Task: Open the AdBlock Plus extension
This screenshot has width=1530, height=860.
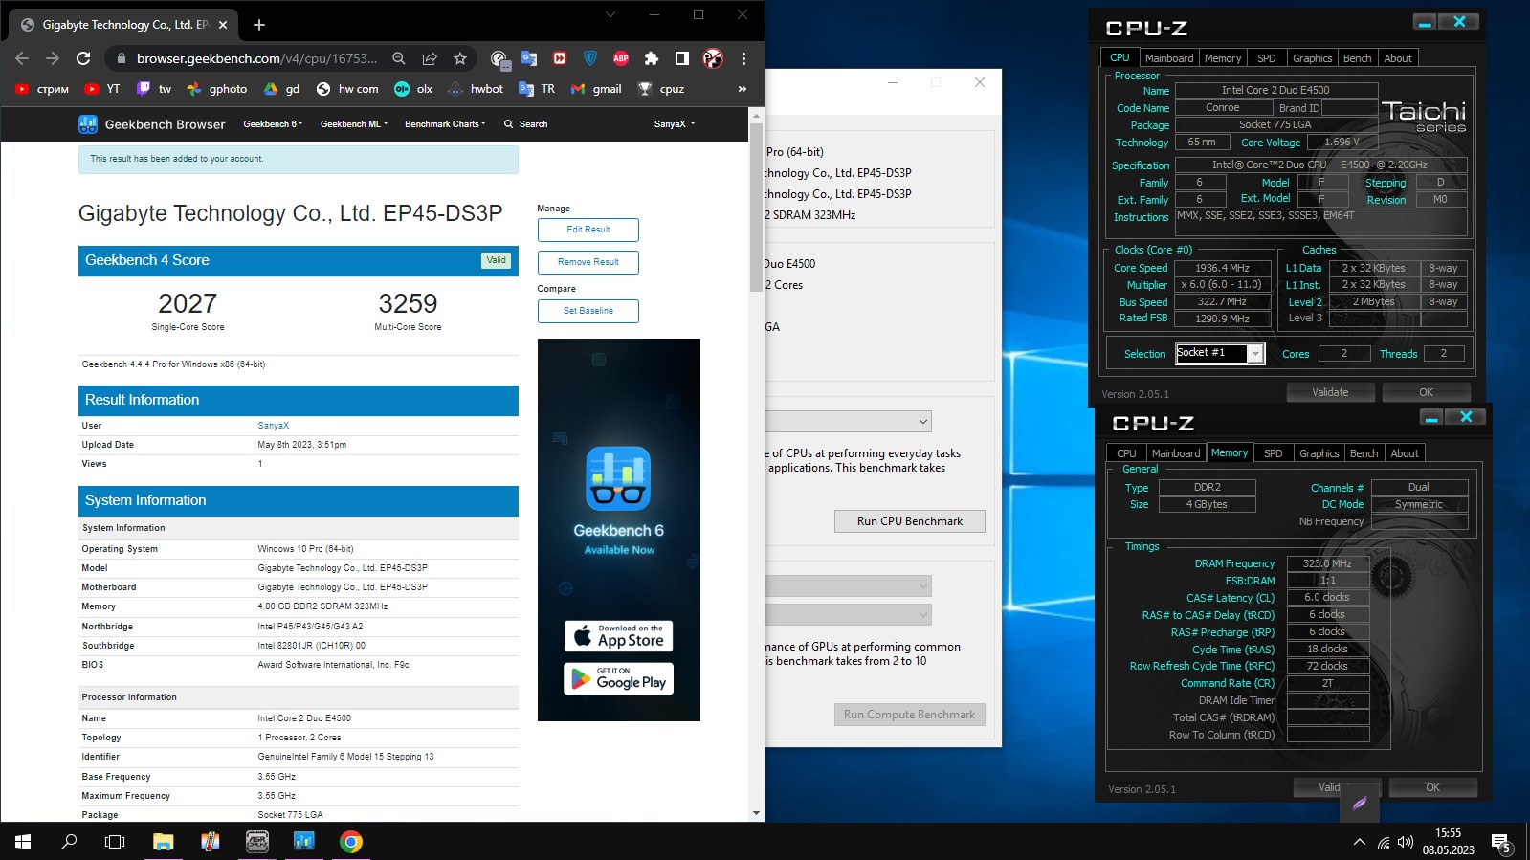Action: [621, 58]
